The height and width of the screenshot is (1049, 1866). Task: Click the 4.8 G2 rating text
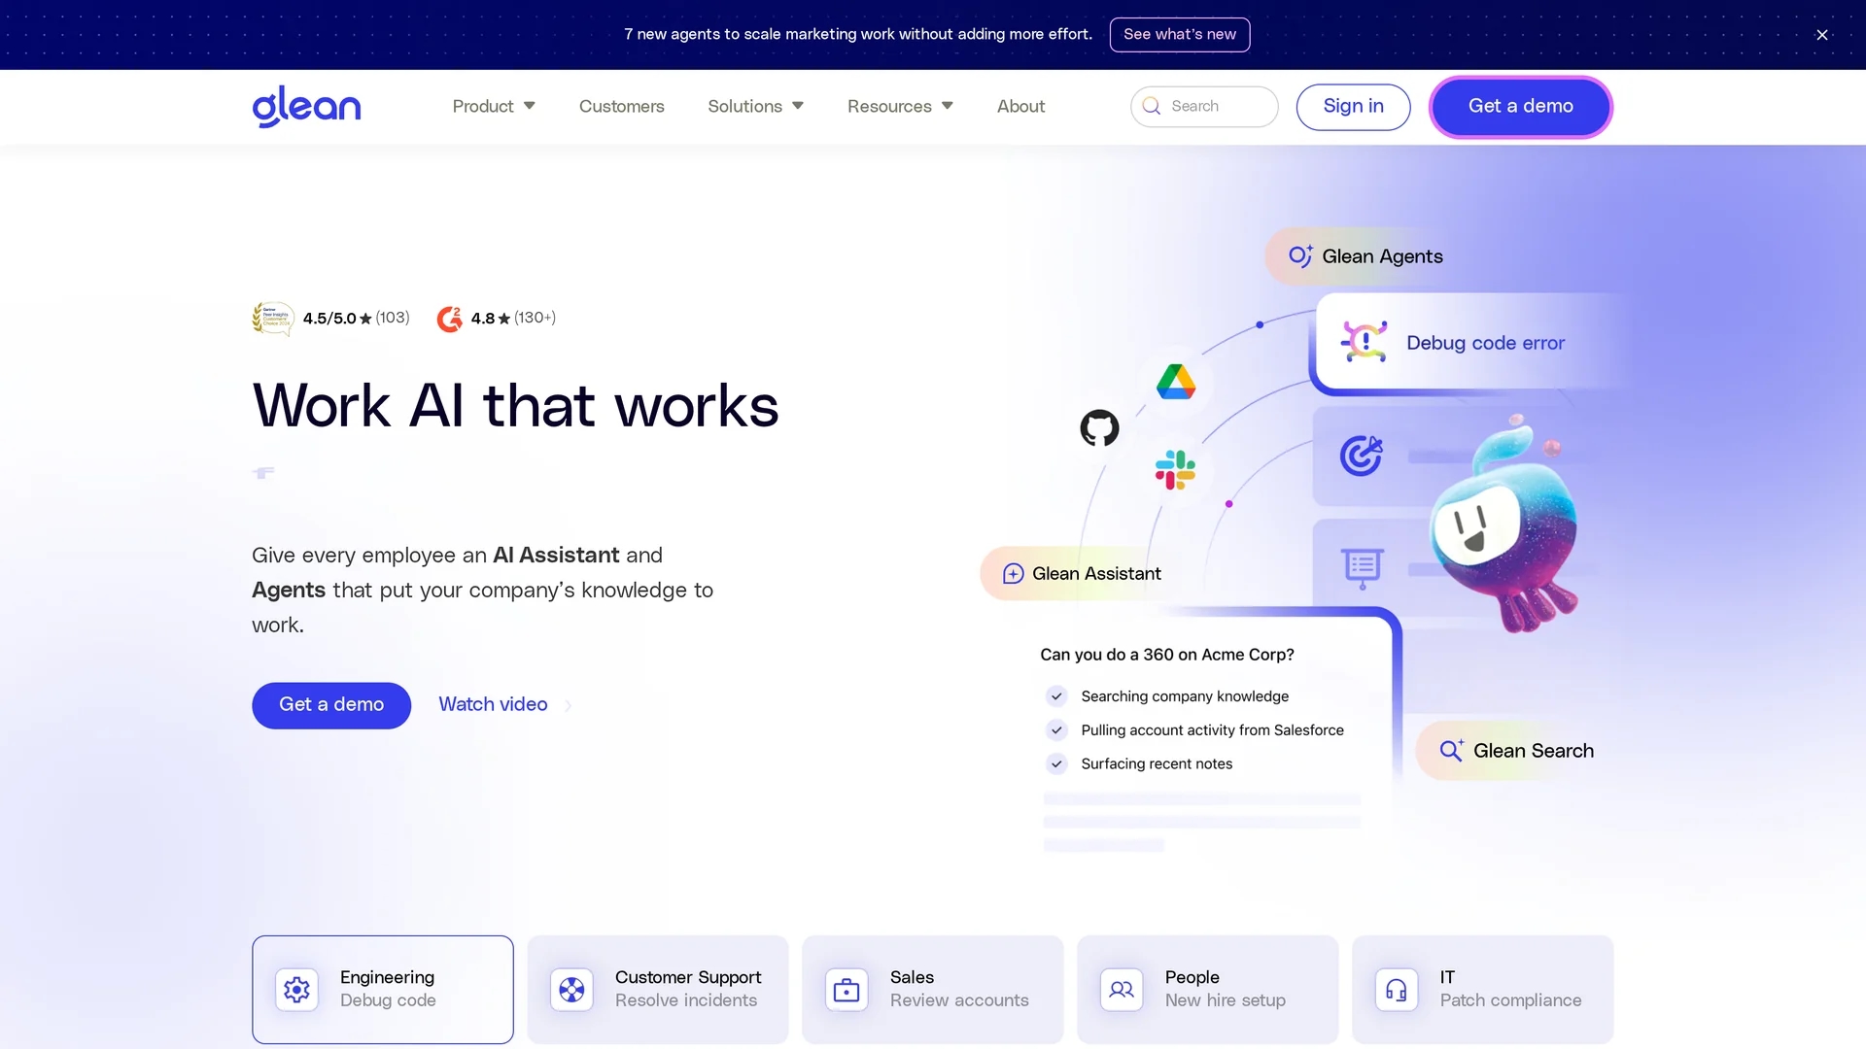coord(483,318)
